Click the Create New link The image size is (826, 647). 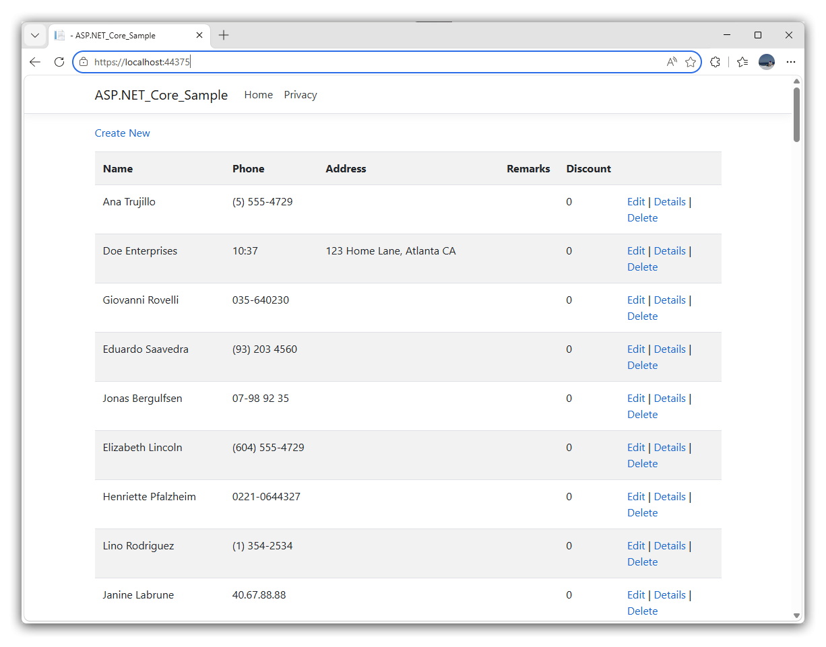[123, 133]
